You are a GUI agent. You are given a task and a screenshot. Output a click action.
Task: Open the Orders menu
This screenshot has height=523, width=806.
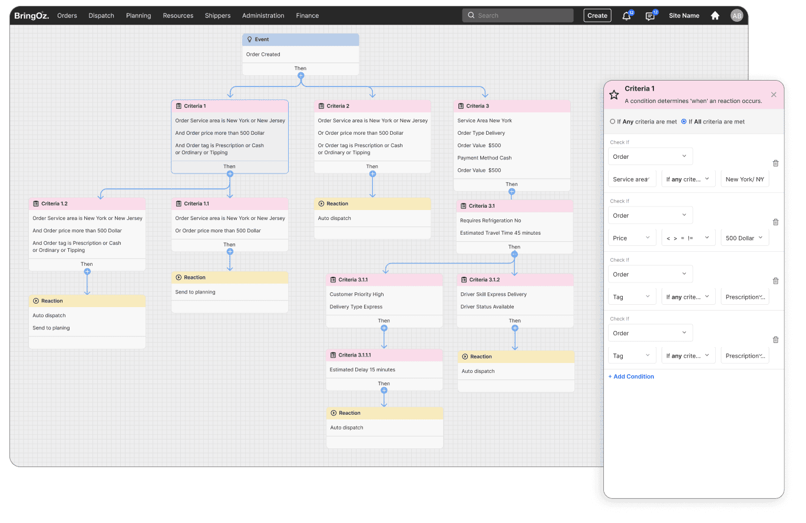[67, 16]
